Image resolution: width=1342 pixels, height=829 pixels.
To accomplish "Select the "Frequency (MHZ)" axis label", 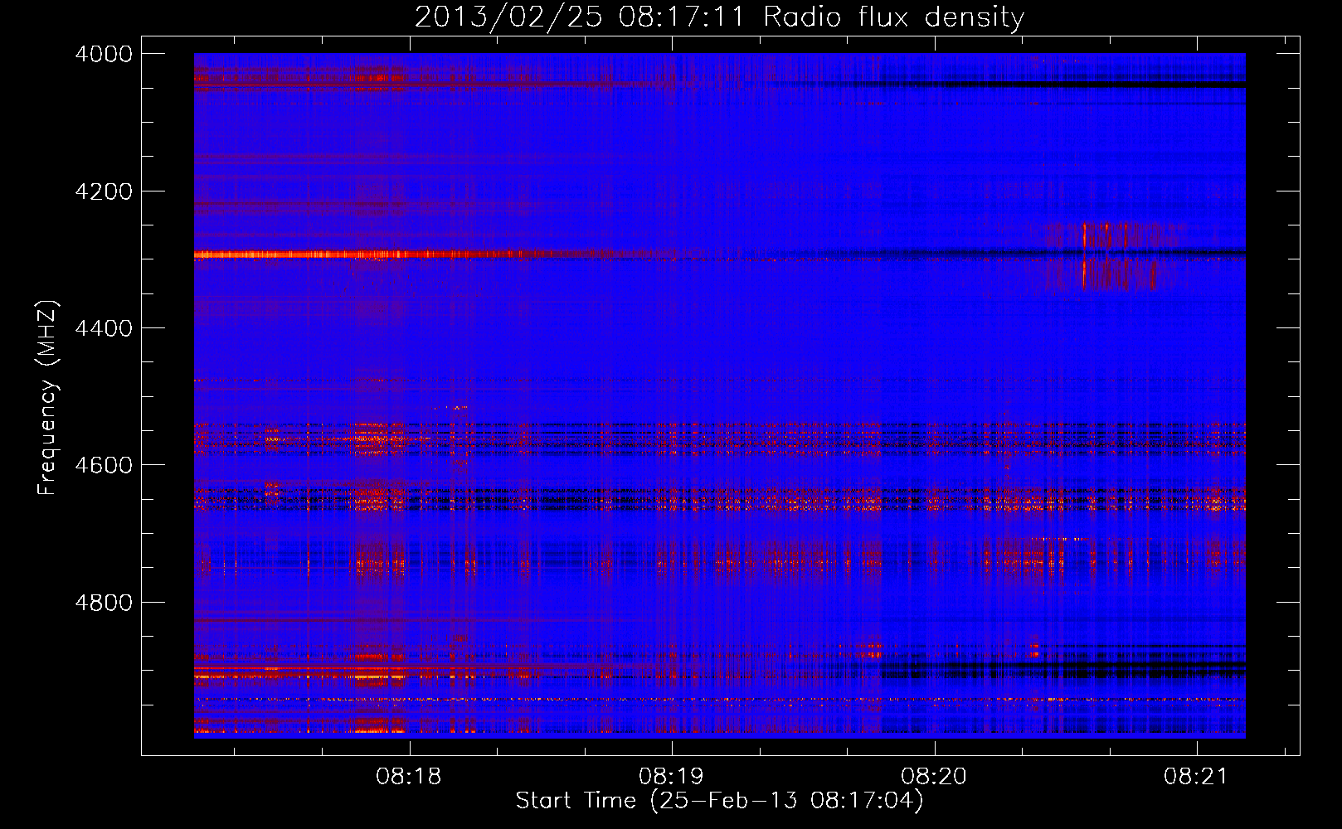I will click(47, 398).
